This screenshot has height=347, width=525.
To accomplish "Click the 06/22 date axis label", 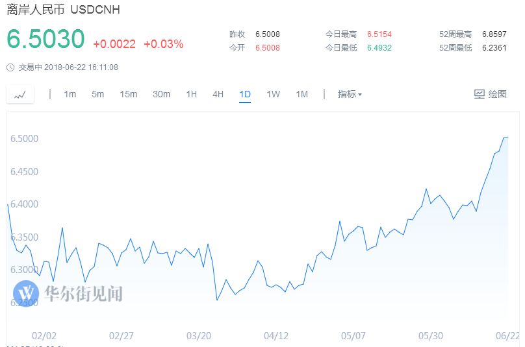I will pos(507,336).
